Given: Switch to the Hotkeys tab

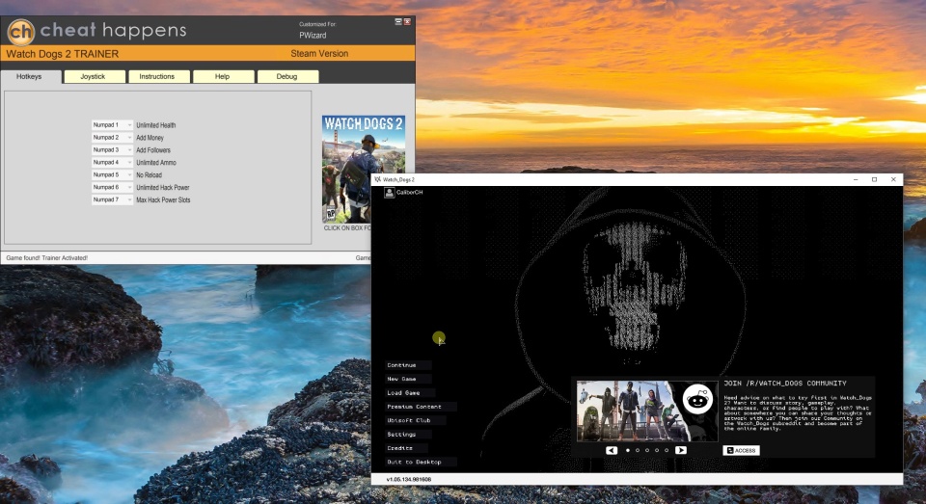Looking at the screenshot, I should pos(30,77).
